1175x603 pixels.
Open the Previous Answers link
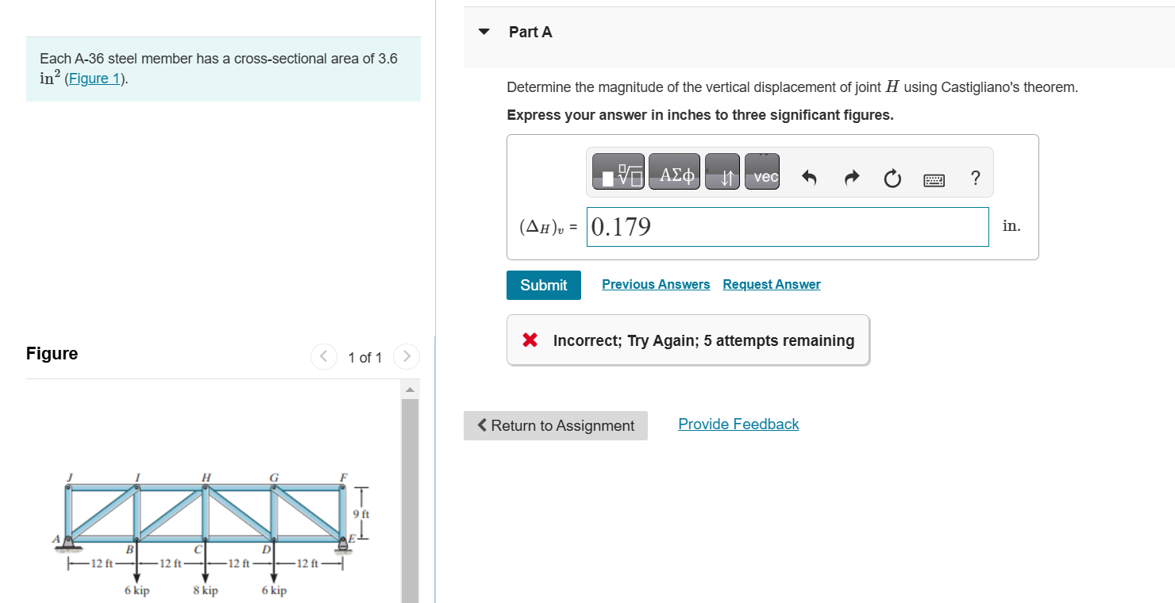pos(656,284)
